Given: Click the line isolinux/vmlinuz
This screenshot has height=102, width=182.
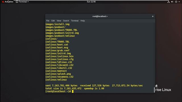Looking at the screenshot, I should pos(56,80).
